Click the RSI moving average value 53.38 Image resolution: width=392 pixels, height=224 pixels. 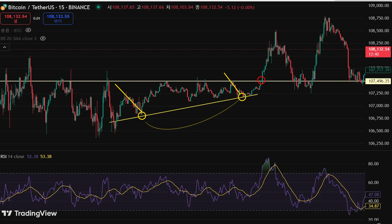[46, 157]
